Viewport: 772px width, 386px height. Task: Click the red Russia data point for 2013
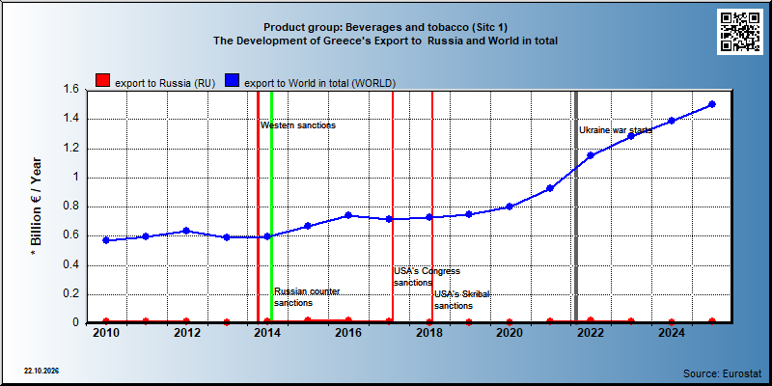click(227, 322)
